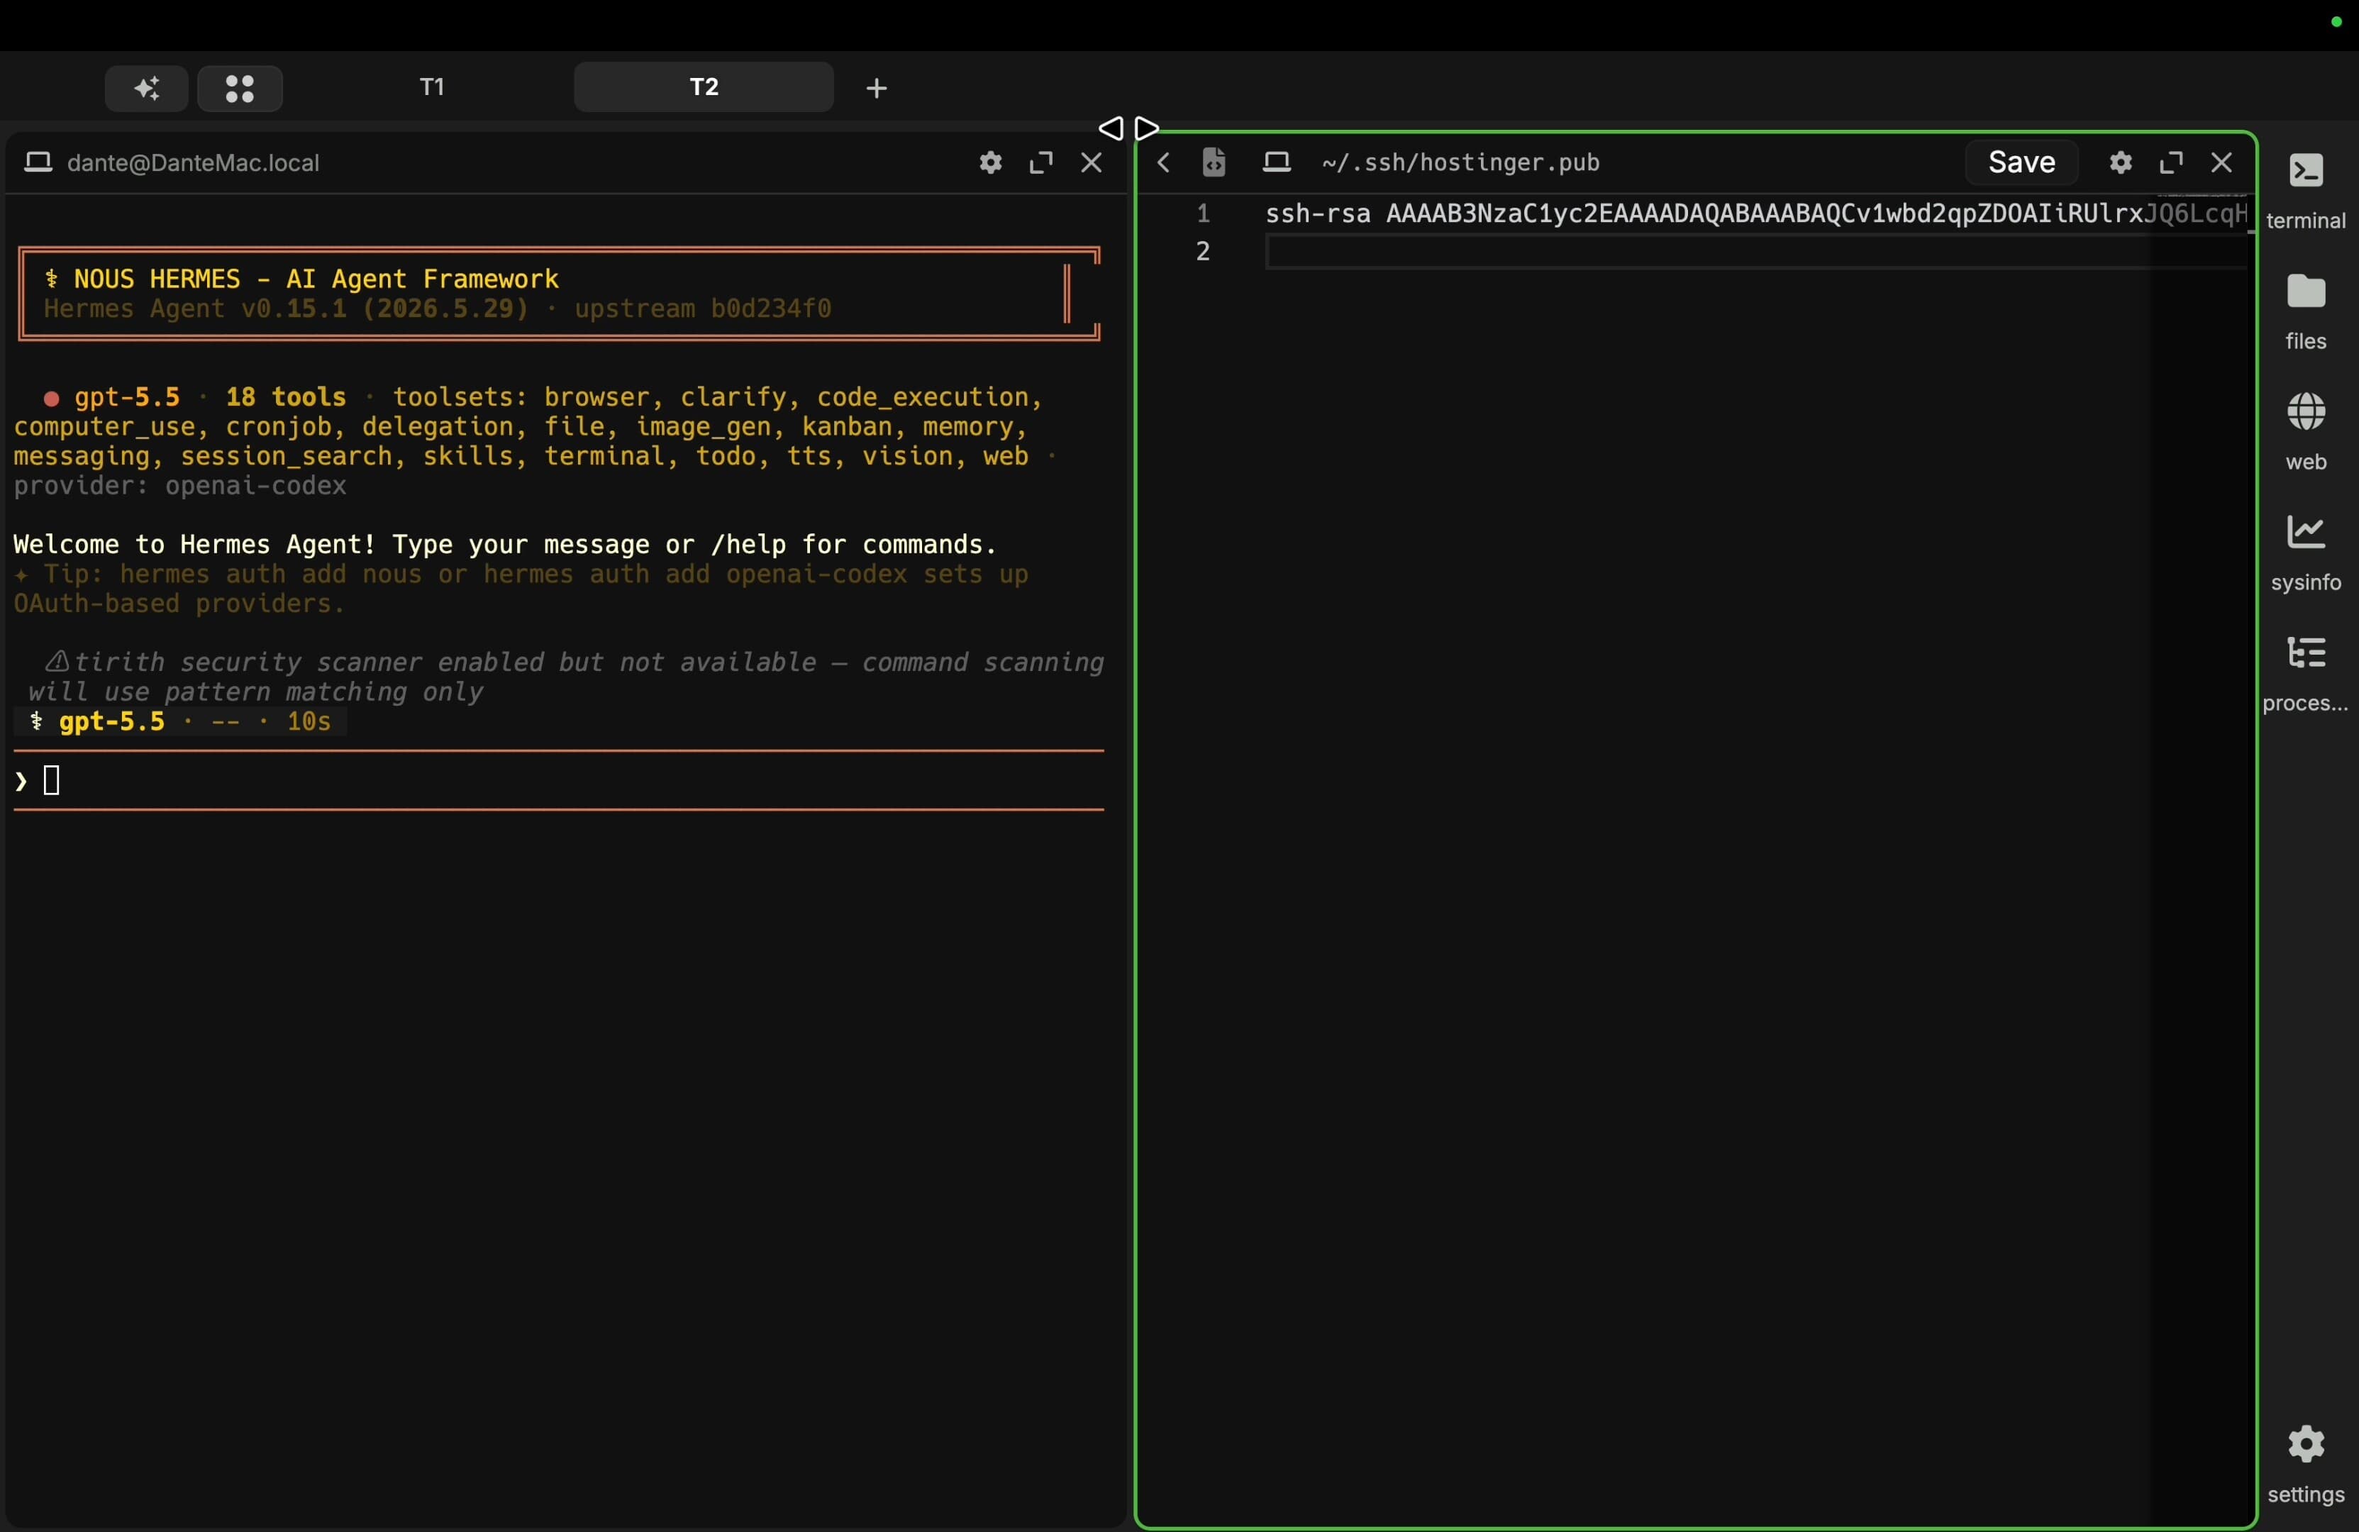Open editor block settings gear
Viewport: 2359px width, 1532px height.
(2120, 162)
